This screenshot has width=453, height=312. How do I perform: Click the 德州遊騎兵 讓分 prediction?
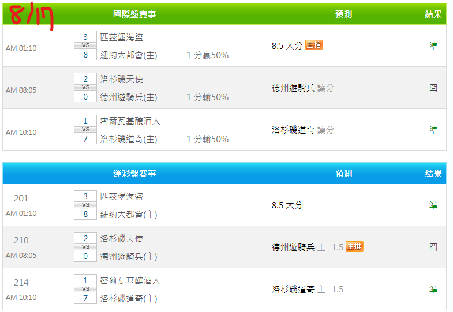(303, 88)
